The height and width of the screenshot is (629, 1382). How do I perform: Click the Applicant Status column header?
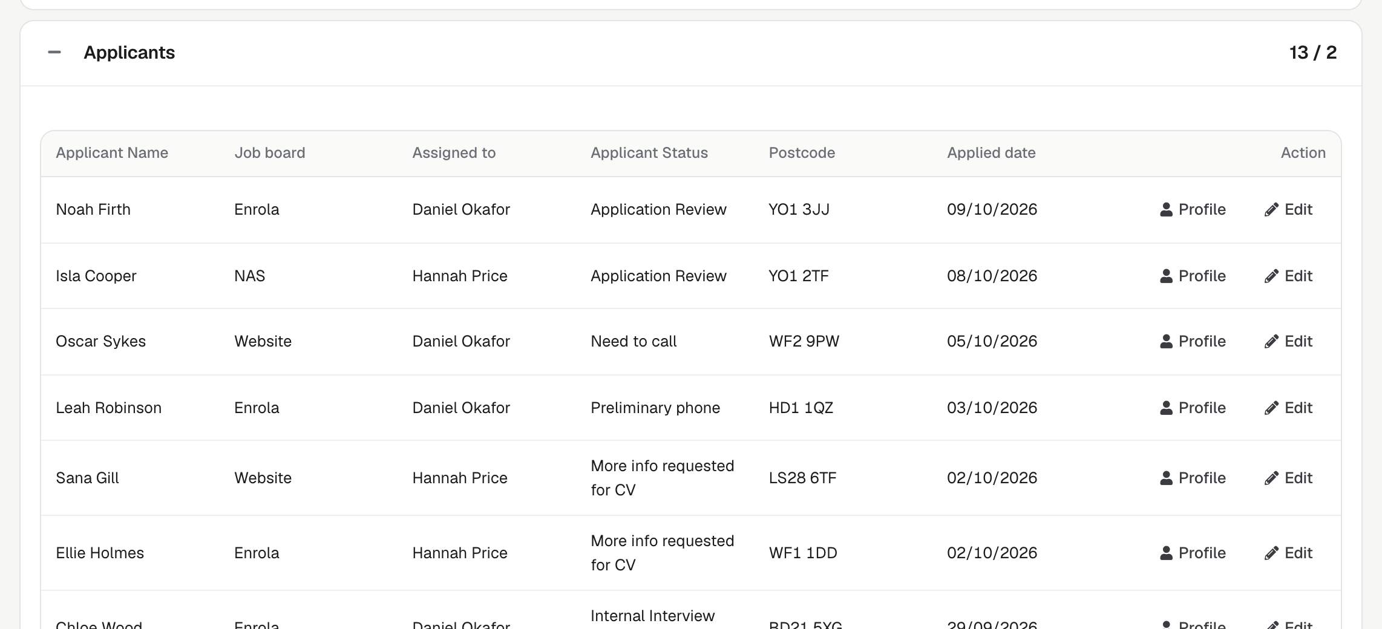(649, 153)
